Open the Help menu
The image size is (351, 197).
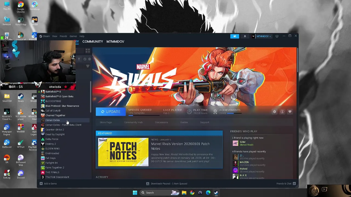click(x=82, y=36)
